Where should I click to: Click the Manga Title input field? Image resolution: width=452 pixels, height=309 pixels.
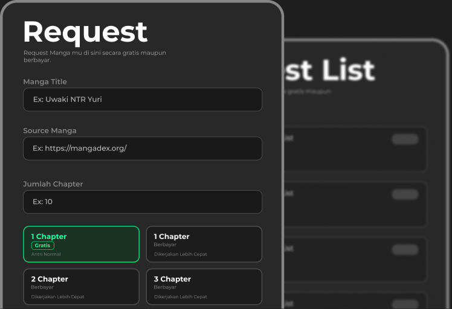(x=143, y=100)
